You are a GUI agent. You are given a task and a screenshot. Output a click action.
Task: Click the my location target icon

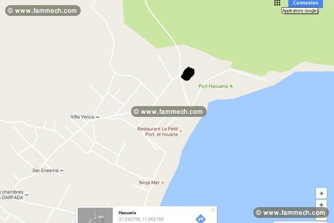[x=321, y=193]
